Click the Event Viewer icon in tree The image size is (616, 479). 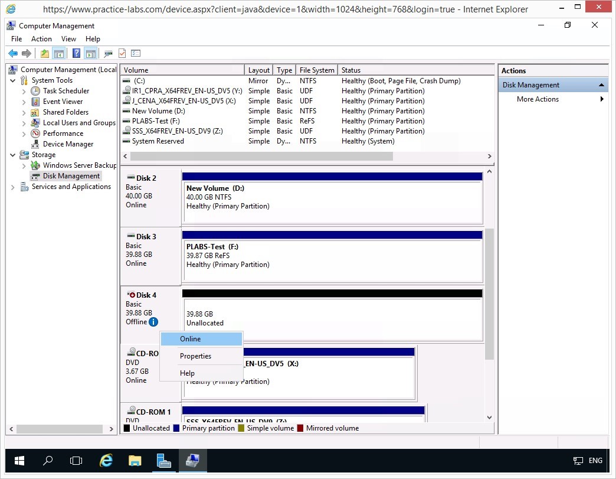point(35,102)
